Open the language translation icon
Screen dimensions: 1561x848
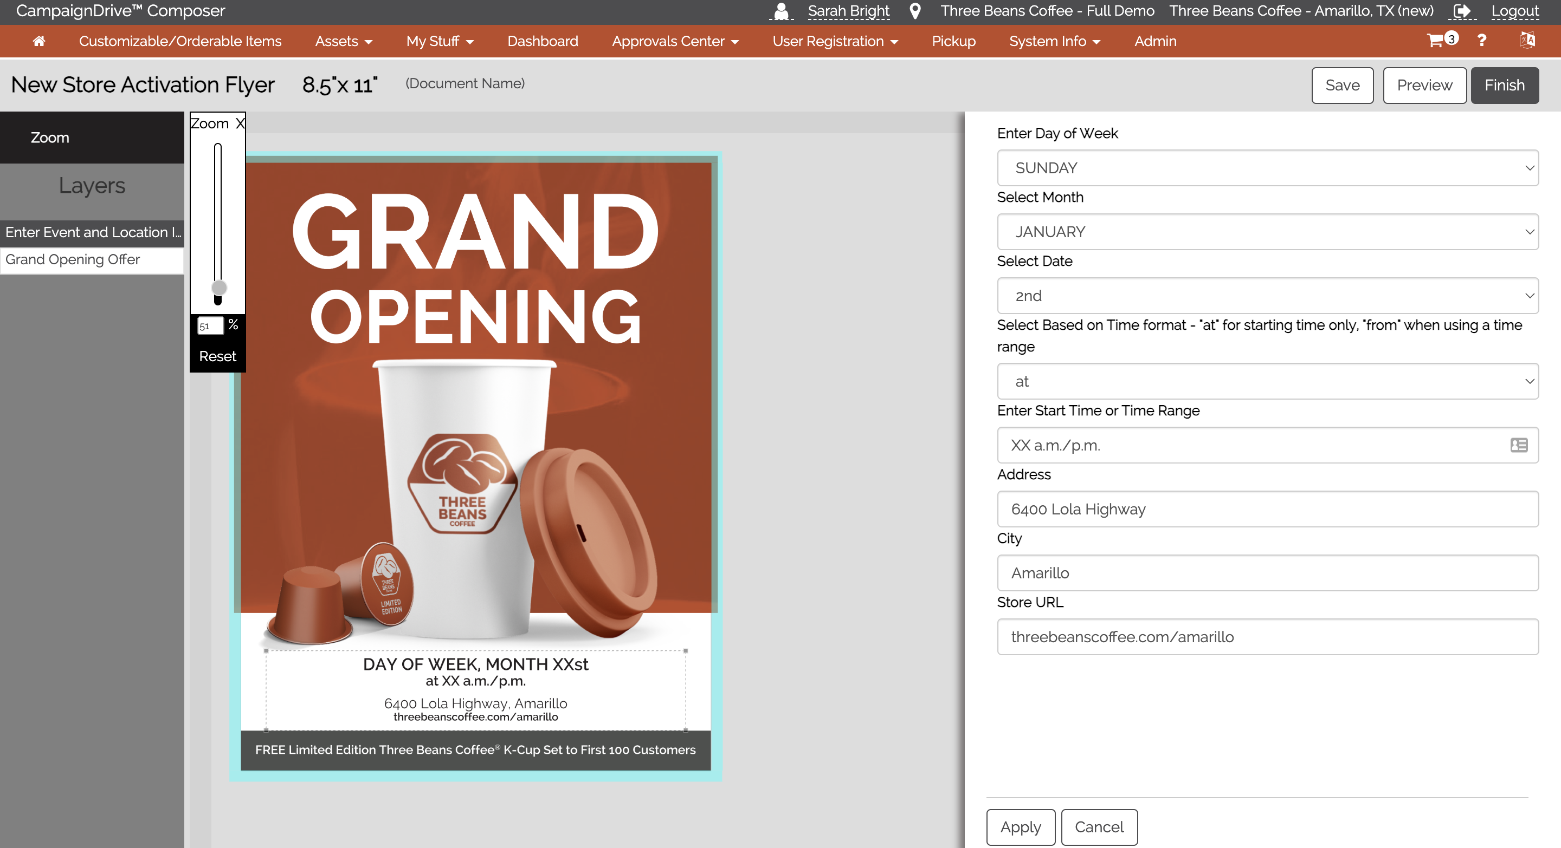click(x=1527, y=40)
